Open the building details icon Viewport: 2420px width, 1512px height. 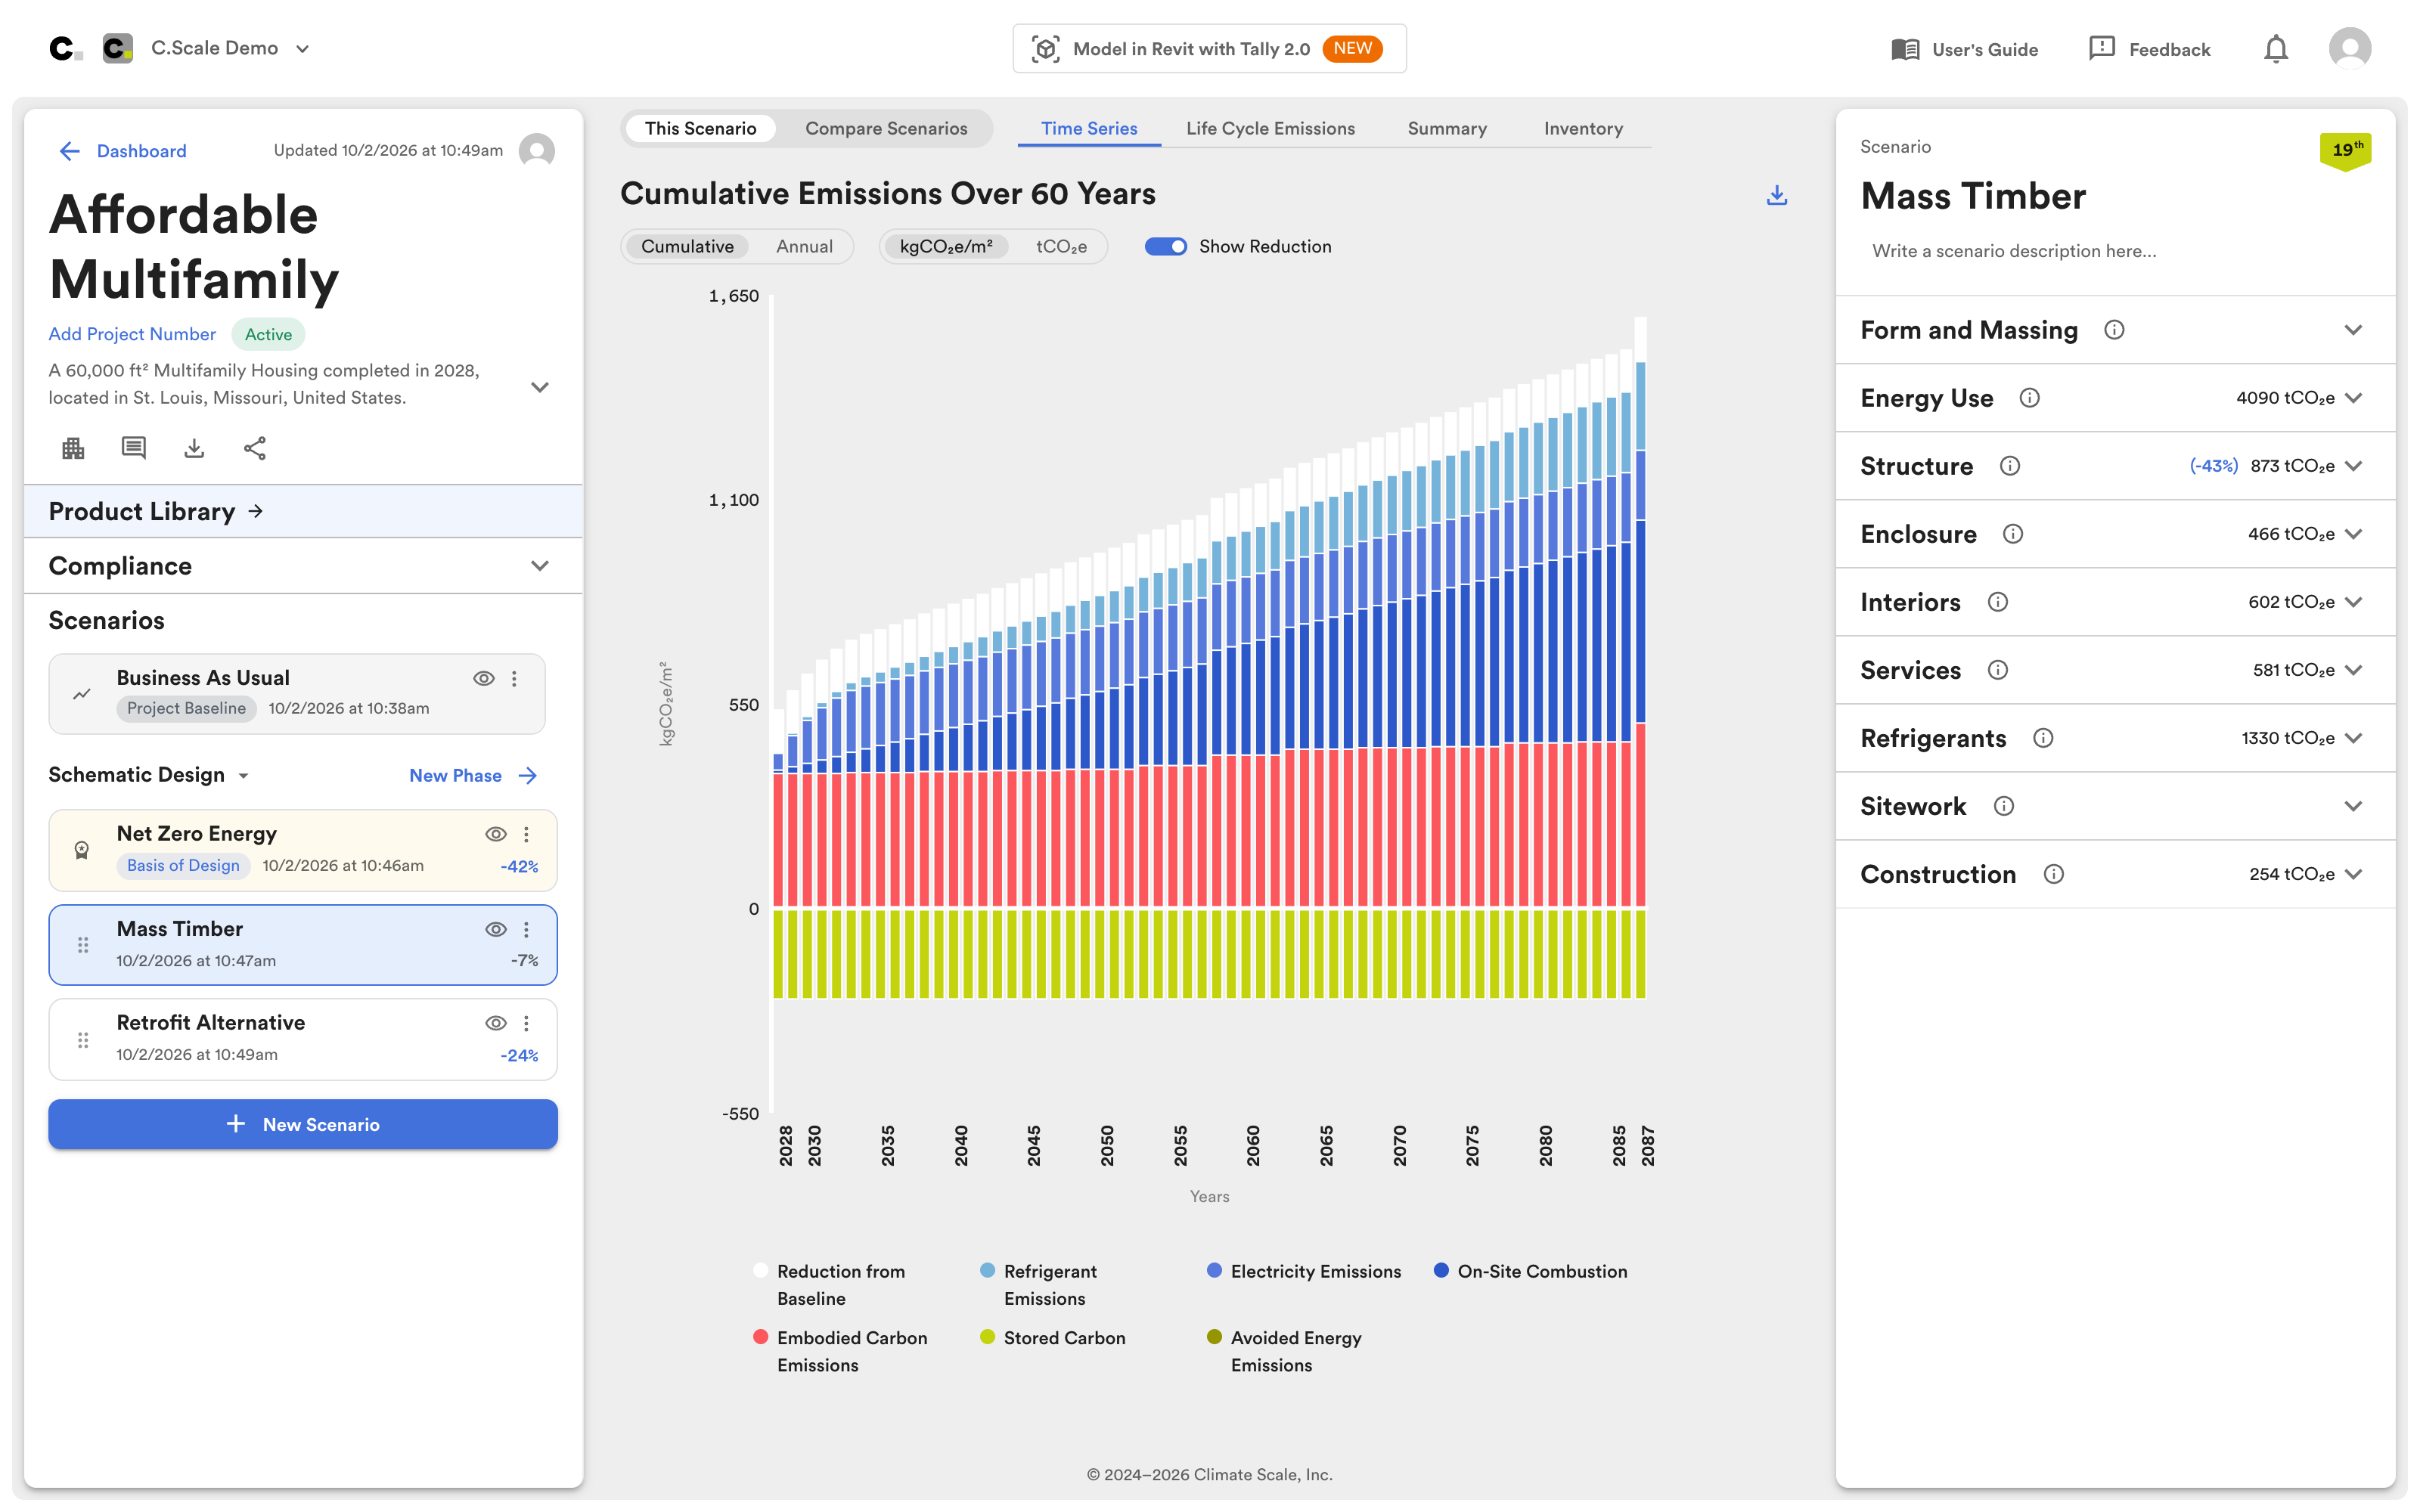(73, 448)
